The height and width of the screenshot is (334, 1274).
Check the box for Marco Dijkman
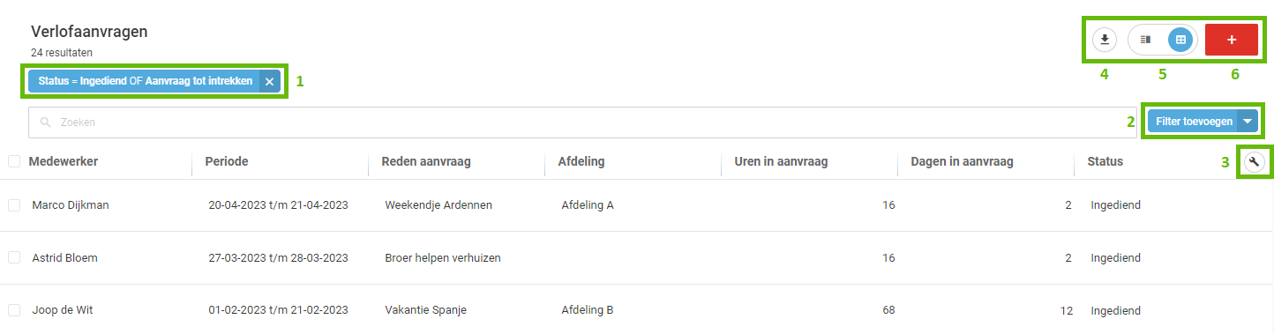(13, 205)
